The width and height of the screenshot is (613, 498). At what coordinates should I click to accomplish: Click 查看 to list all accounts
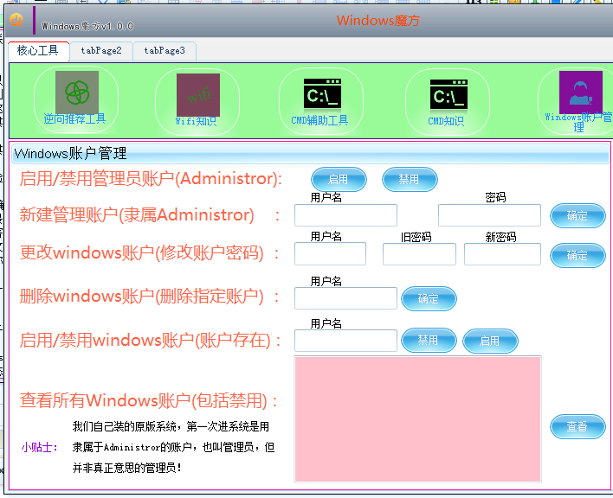[578, 426]
